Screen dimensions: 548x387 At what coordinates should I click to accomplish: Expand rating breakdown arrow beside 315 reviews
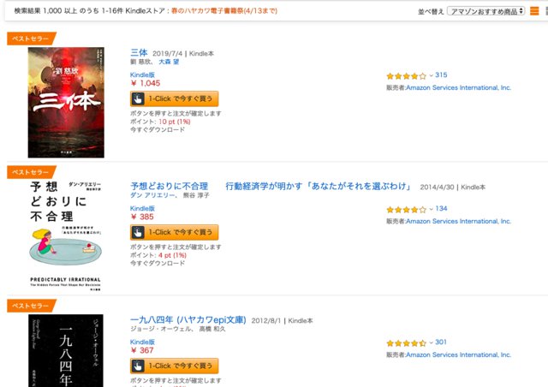coord(431,75)
